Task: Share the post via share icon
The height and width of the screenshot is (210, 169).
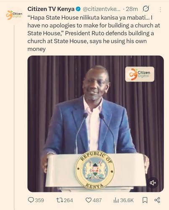Action: pos(157,200)
